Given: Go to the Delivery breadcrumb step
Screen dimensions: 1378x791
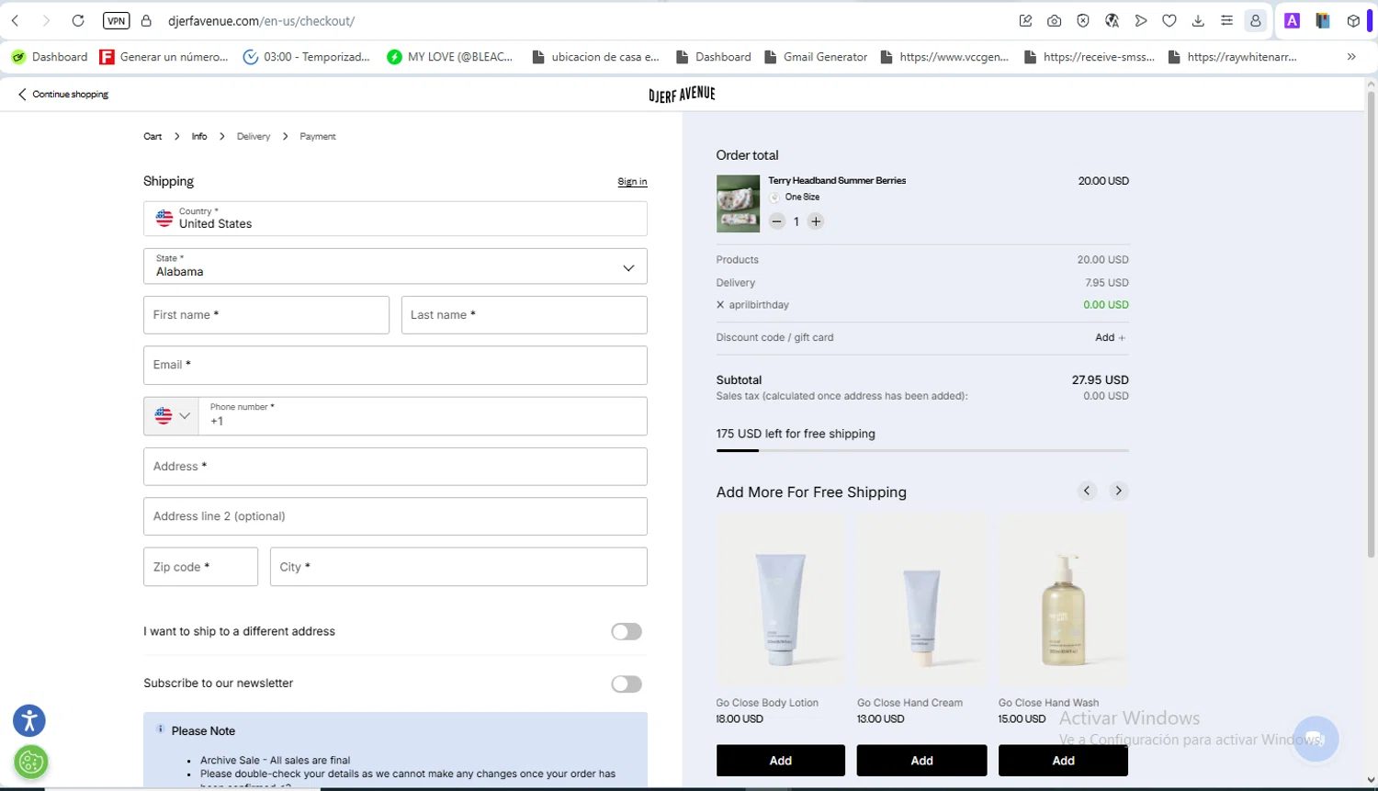Looking at the screenshot, I should point(254,136).
